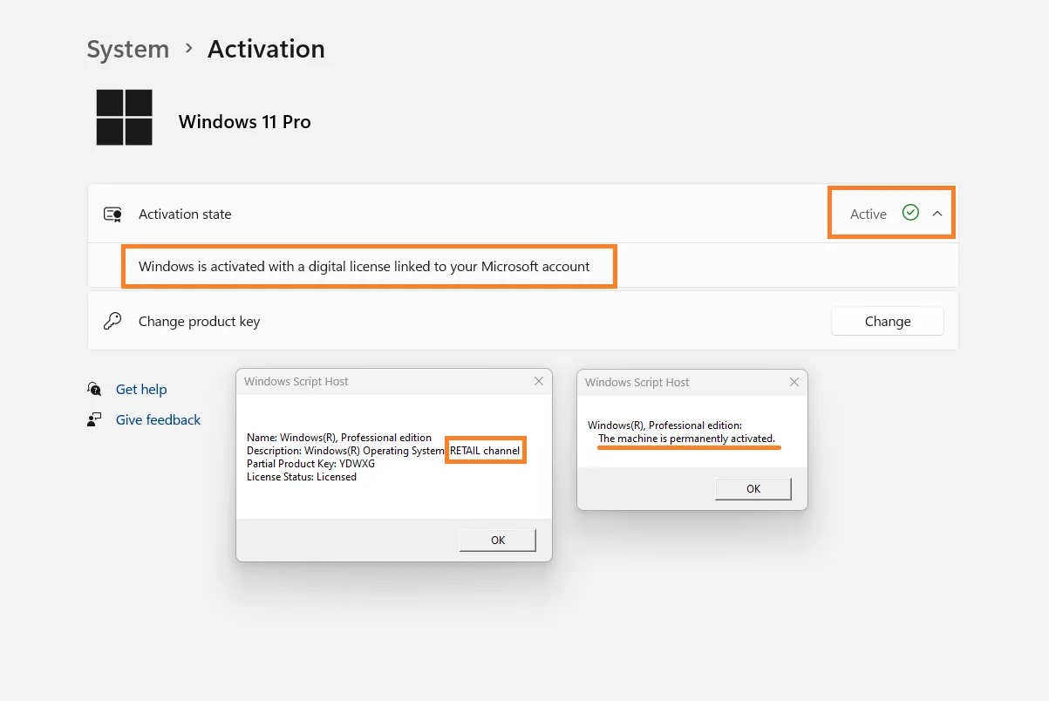This screenshot has height=701, width=1049.
Task: Close the permanently activated message dialog
Action: click(794, 382)
